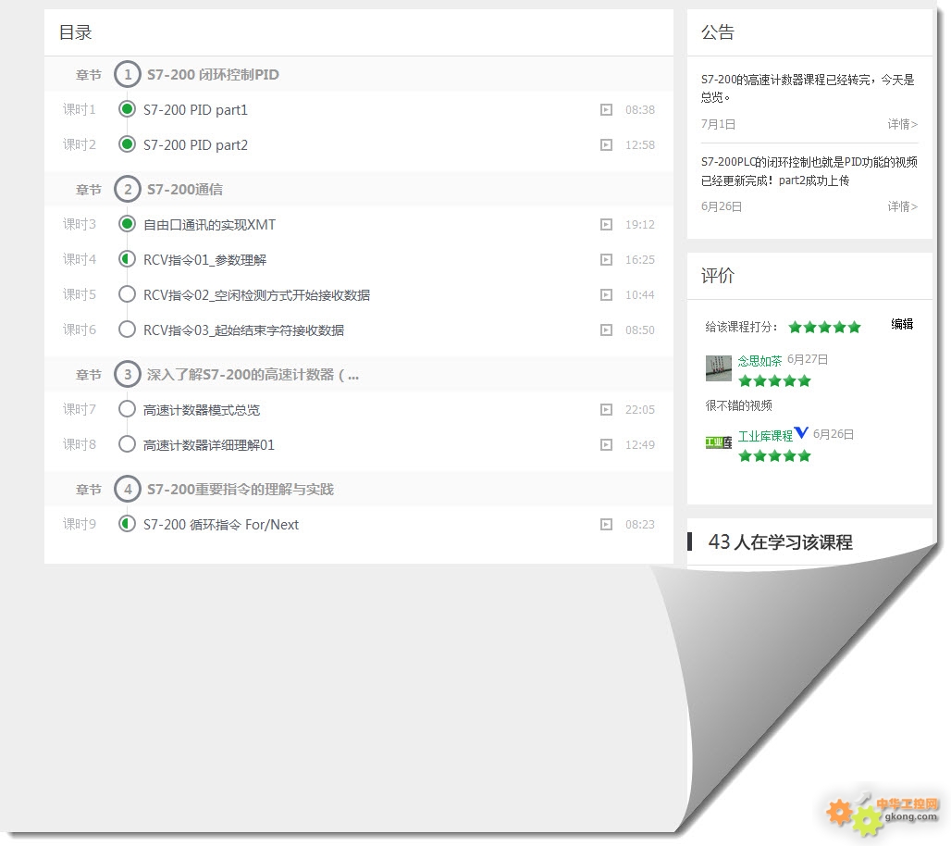Click the 课时5 label
The width and height of the screenshot is (951, 846).
click(80, 294)
